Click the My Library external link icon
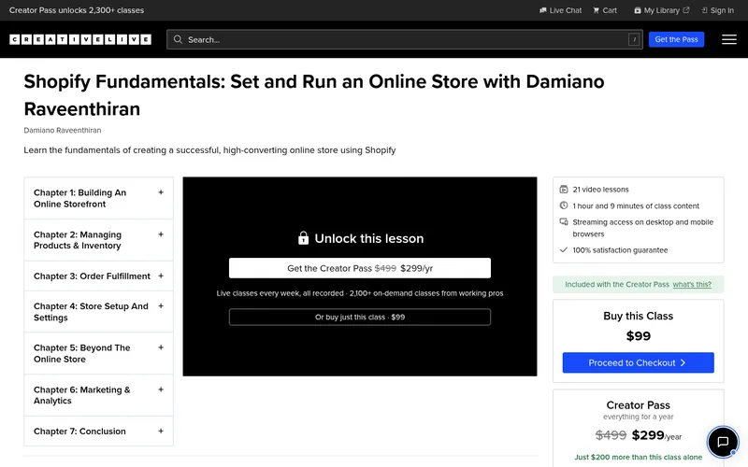Image resolution: width=748 pixels, height=467 pixels. coord(686,9)
